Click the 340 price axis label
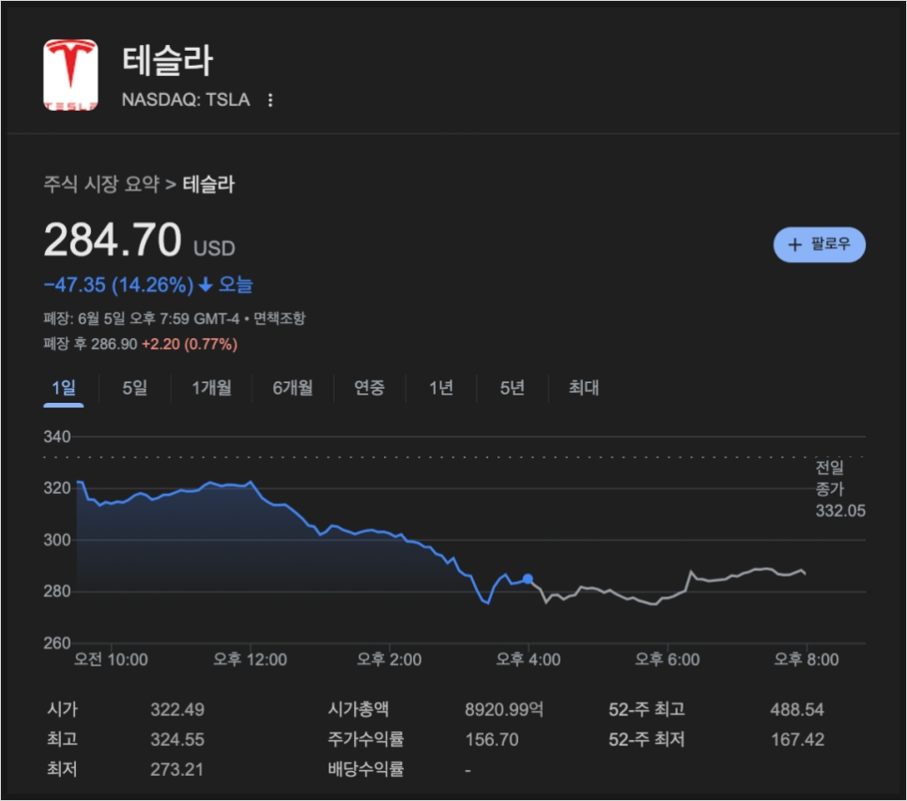The image size is (907, 801). 56,437
